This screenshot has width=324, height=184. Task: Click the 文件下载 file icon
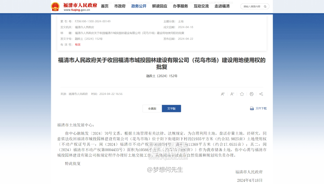click(252, 109)
